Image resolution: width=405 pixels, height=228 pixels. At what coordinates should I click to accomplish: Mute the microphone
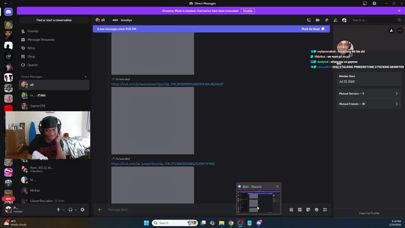pos(58,210)
